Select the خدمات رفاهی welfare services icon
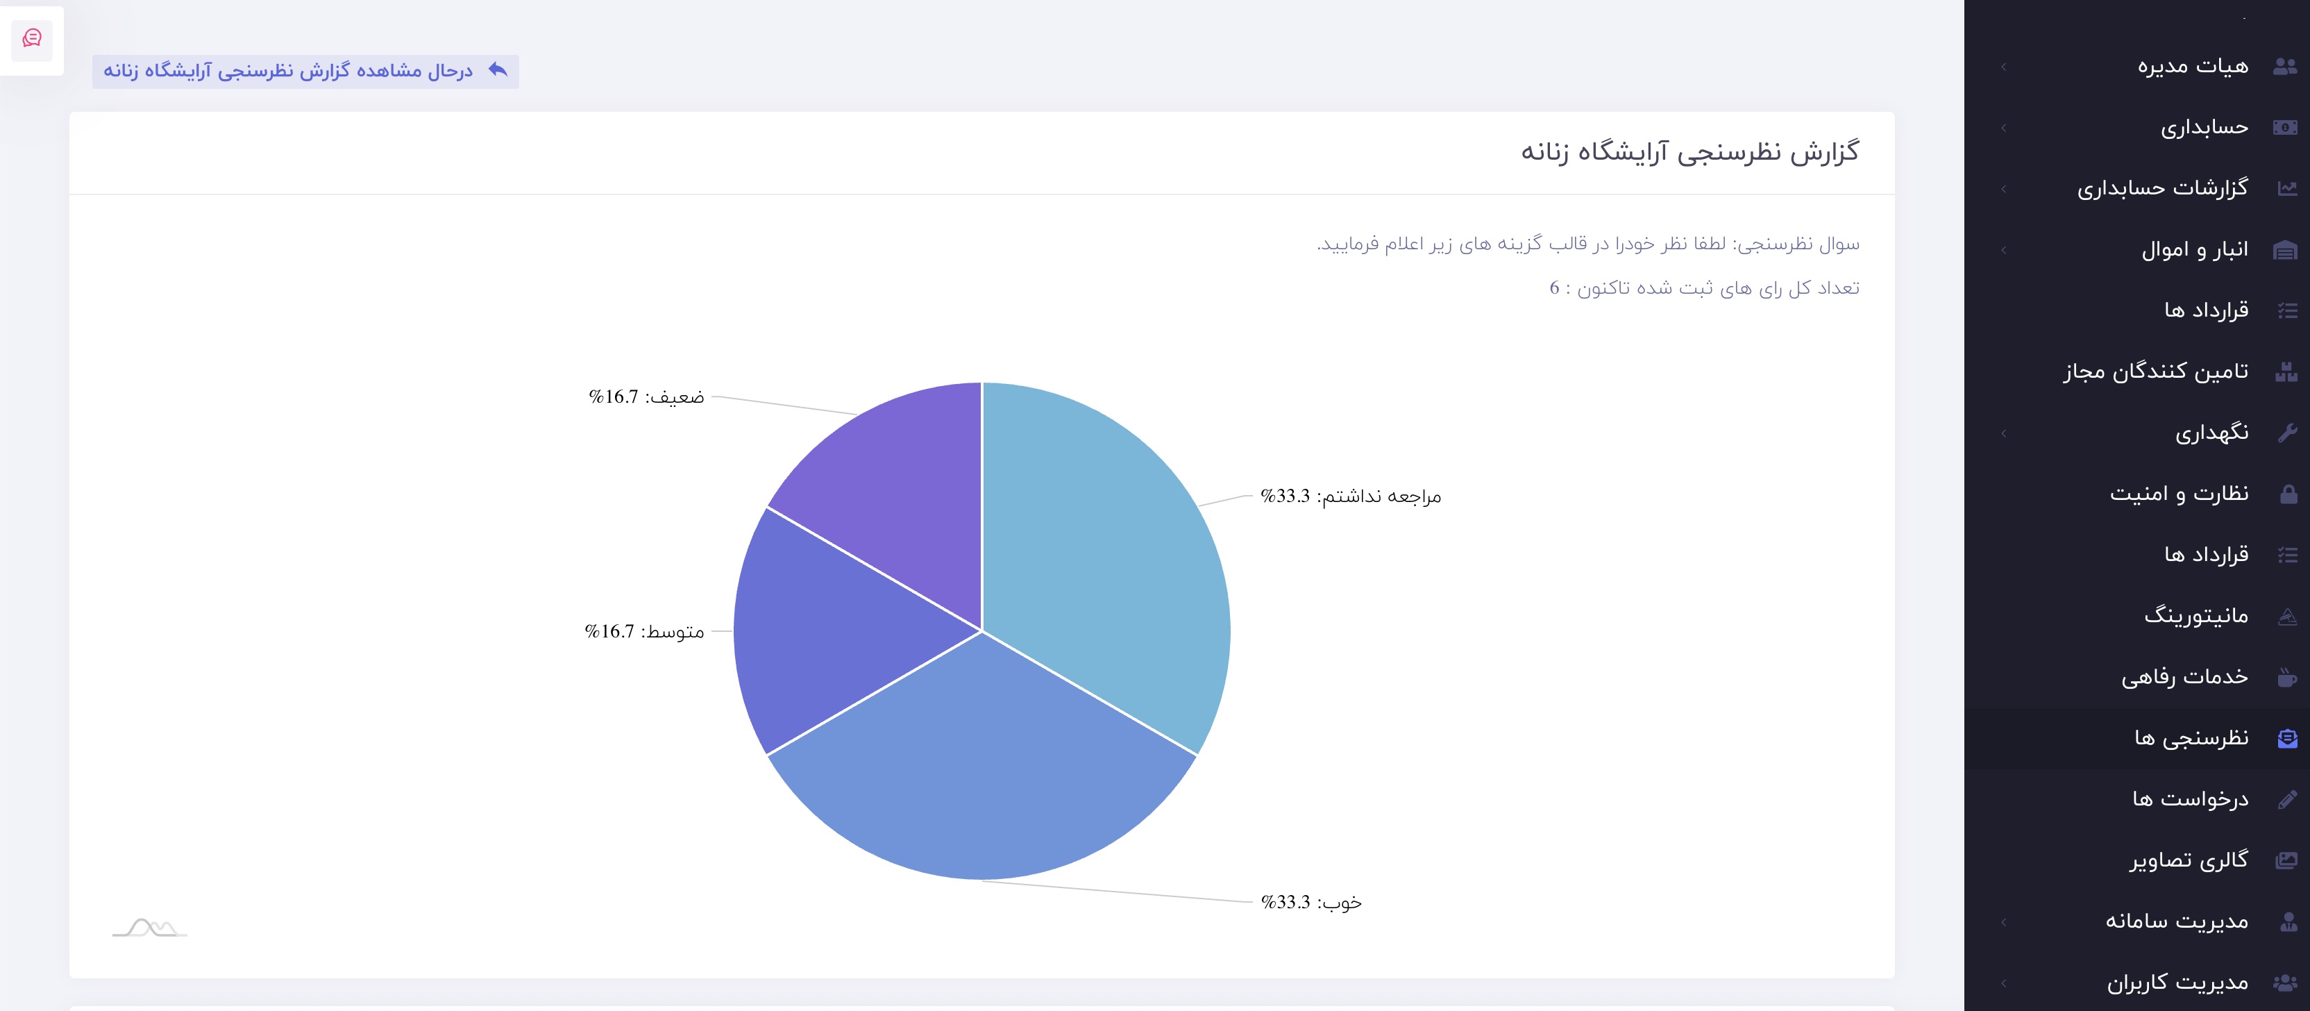The image size is (2310, 1011). (2288, 676)
